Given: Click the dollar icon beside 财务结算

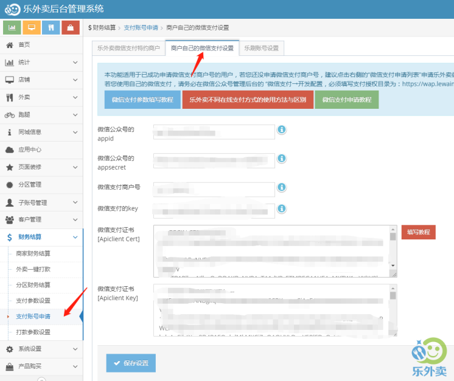Looking at the screenshot, I should 10,238.
